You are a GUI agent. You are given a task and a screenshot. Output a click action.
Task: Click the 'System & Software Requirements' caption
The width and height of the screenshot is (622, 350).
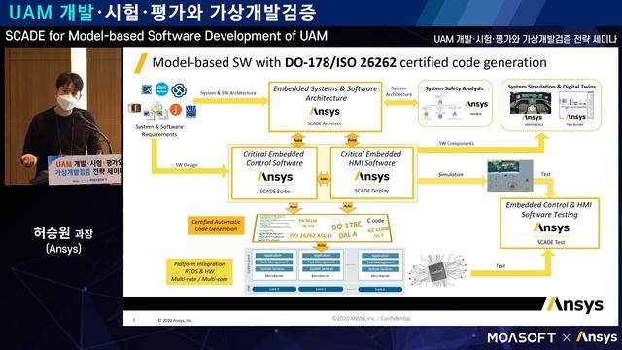click(x=159, y=130)
